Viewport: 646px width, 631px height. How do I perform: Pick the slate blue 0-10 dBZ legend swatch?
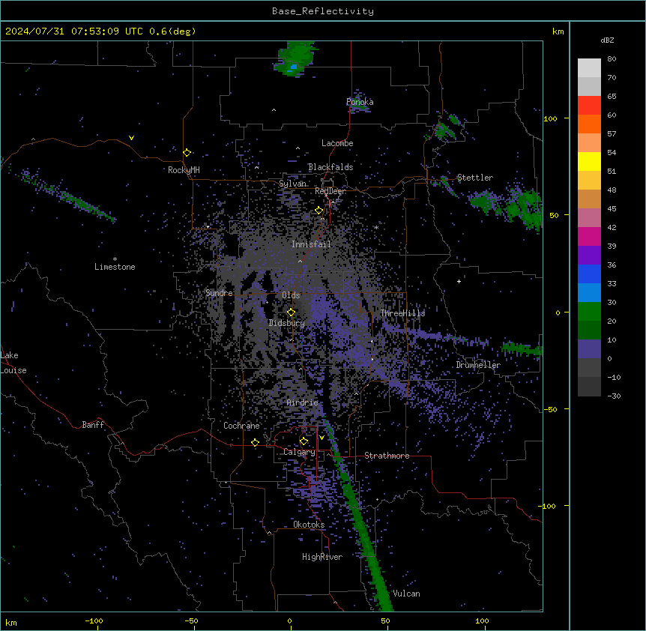click(x=589, y=349)
